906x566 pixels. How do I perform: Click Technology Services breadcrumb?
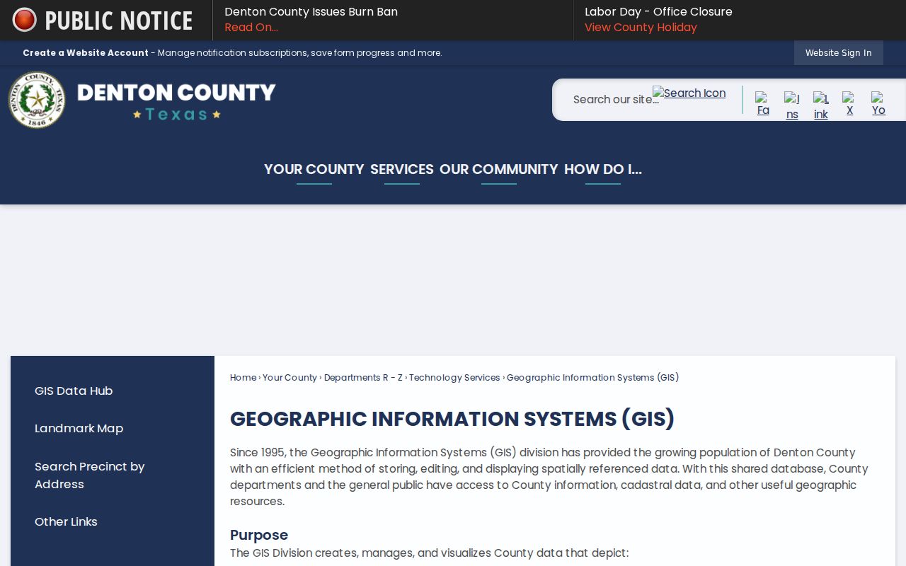point(454,377)
